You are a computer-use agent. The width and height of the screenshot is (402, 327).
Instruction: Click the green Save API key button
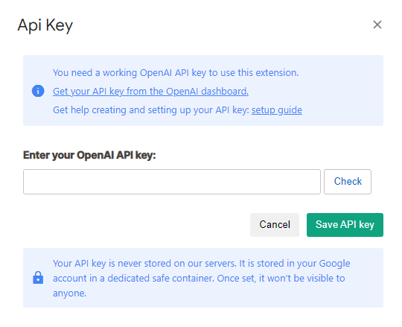tap(345, 225)
